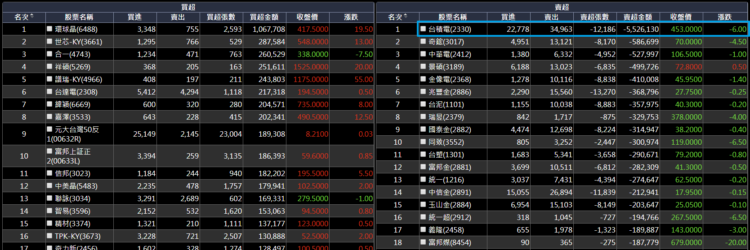Click 漲跌 header in 買超 table
Image resolution: width=750 pixels, height=250 pixels.
[x=351, y=17]
